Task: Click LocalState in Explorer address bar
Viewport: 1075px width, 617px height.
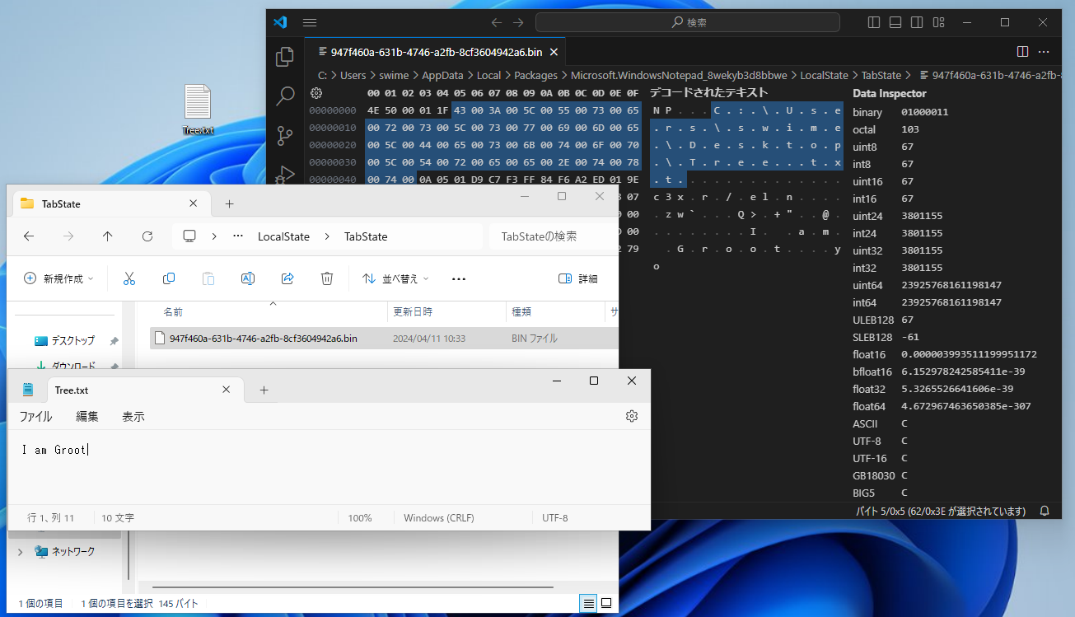Action: [283, 236]
